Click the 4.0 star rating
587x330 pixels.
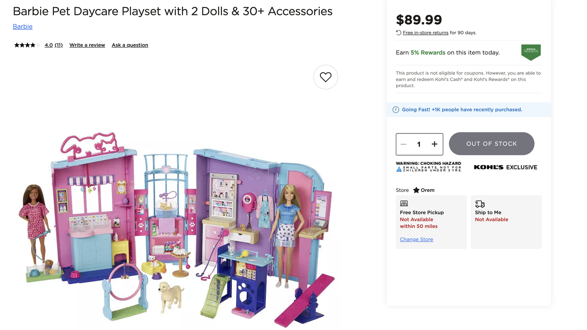[48, 45]
